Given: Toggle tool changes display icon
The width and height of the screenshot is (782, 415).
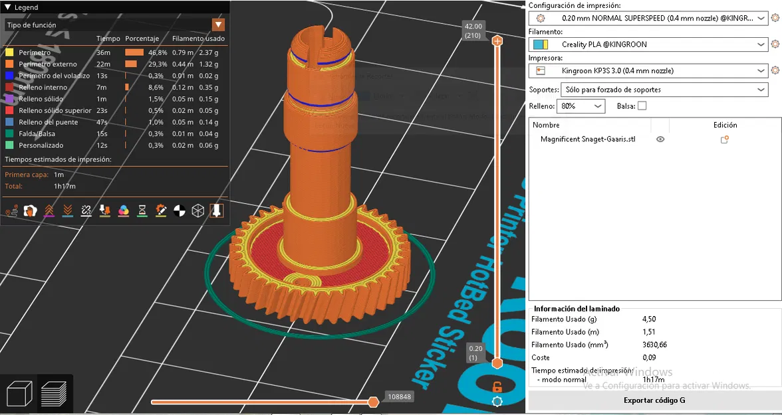Looking at the screenshot, I should pos(105,211).
